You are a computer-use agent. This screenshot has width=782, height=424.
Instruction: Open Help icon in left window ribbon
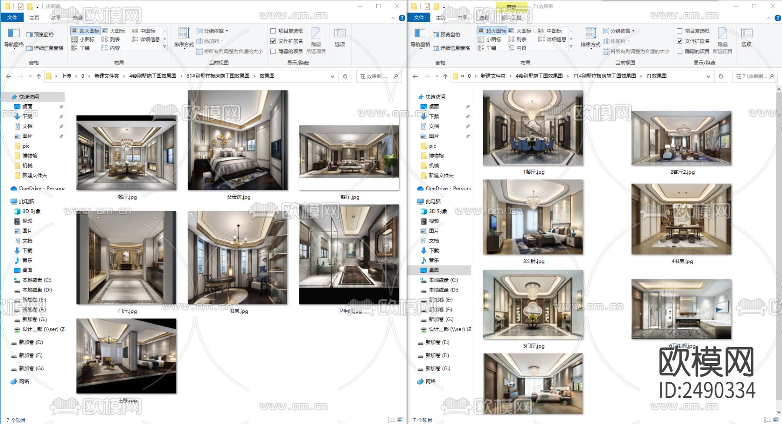[x=402, y=18]
